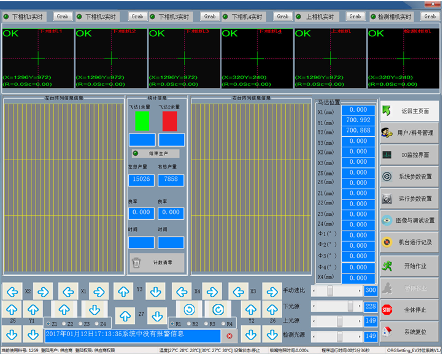The image size is (443, 354).
Task: Open 用户/料号管理 user management
Action: 409,133
